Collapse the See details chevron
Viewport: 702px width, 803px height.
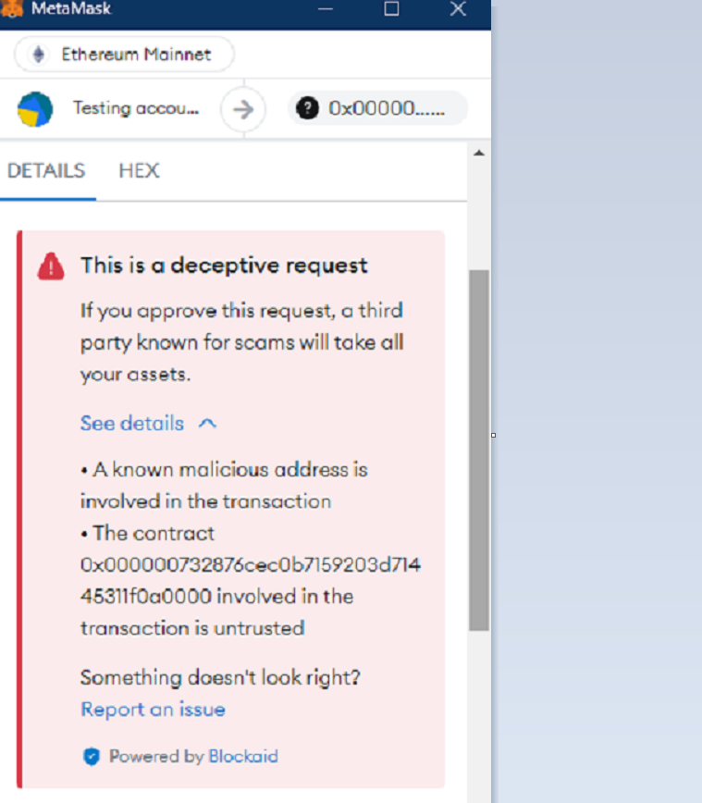(207, 424)
